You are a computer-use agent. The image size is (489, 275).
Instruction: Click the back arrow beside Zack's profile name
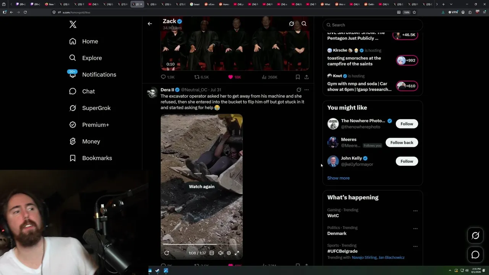pos(150,24)
